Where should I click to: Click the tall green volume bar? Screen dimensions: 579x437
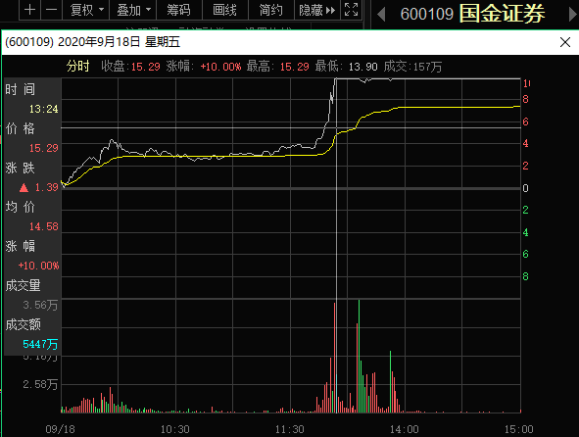(359, 356)
